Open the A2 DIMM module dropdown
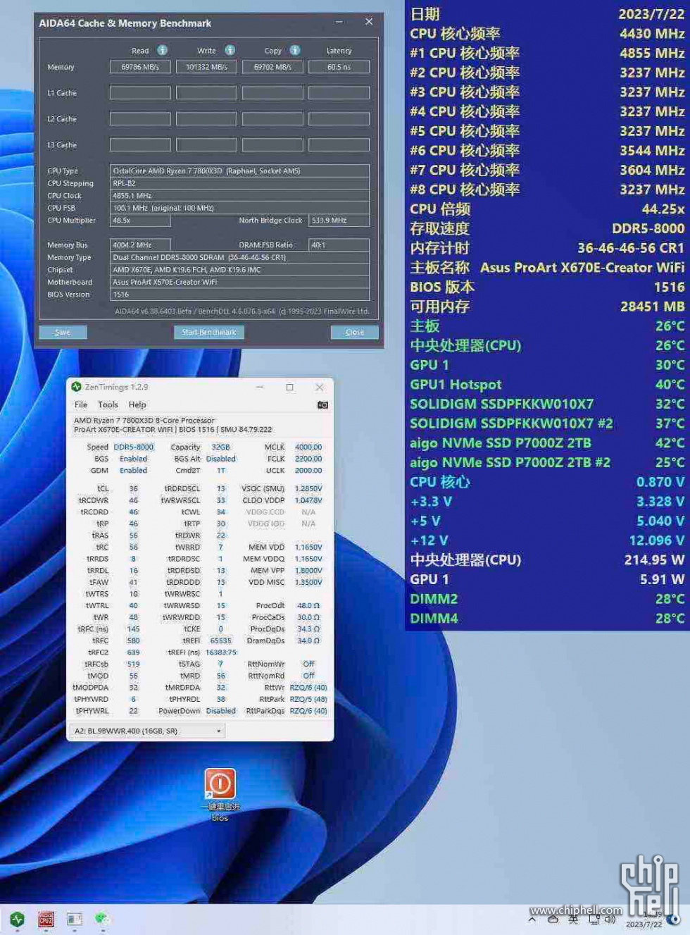Screen dimensions: 690x935 point(146,731)
